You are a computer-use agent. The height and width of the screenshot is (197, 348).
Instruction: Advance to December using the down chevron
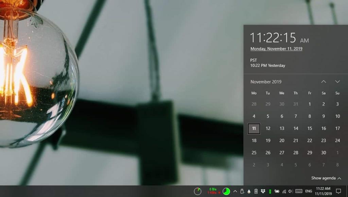click(337, 81)
